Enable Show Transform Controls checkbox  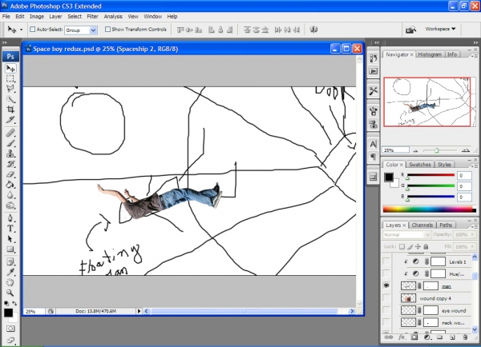coord(107,30)
